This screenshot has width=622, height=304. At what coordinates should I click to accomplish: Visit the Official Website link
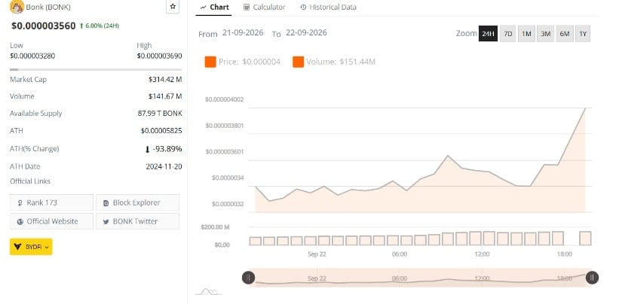(x=51, y=221)
